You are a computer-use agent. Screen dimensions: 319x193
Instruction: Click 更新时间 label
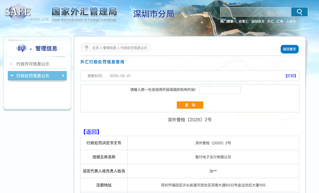(95, 76)
